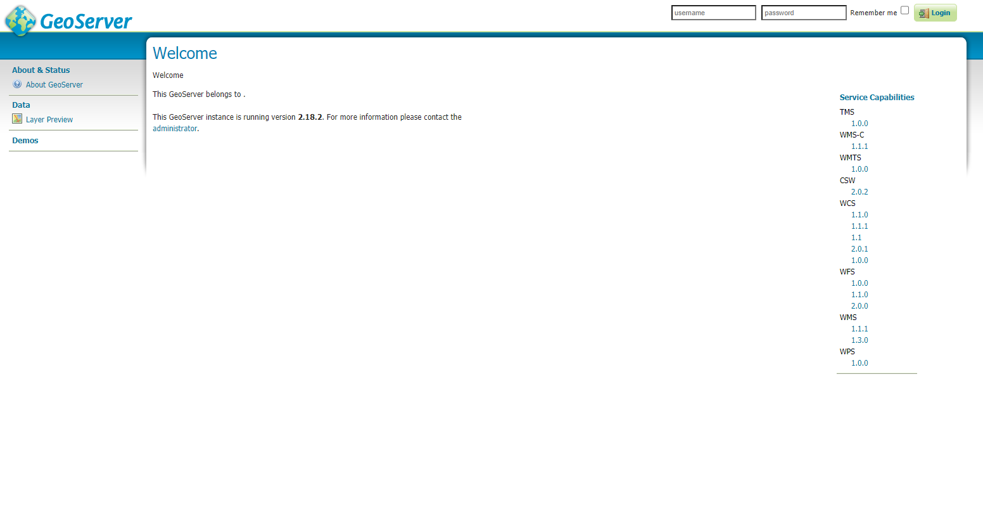Open Layer Preview from the Data section
The height and width of the screenshot is (514, 983).
click(x=49, y=120)
